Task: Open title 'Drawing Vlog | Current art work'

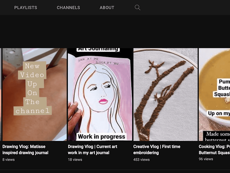Action: pyautogui.click(x=93, y=150)
